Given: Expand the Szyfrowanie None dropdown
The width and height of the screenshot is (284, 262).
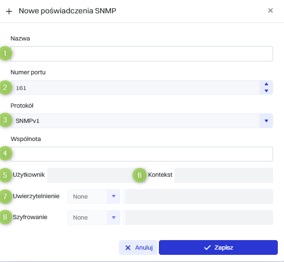Looking at the screenshot, I should click(x=94, y=217).
